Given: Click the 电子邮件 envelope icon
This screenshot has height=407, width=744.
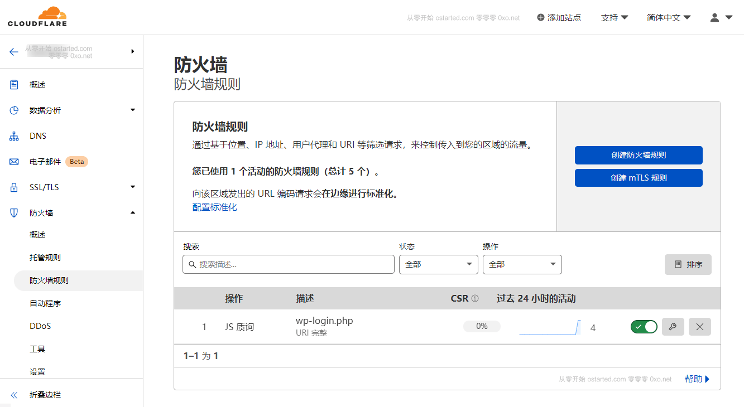Looking at the screenshot, I should pyautogui.click(x=15, y=162).
